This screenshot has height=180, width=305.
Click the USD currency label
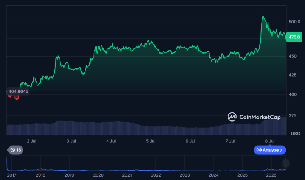coord(296,134)
